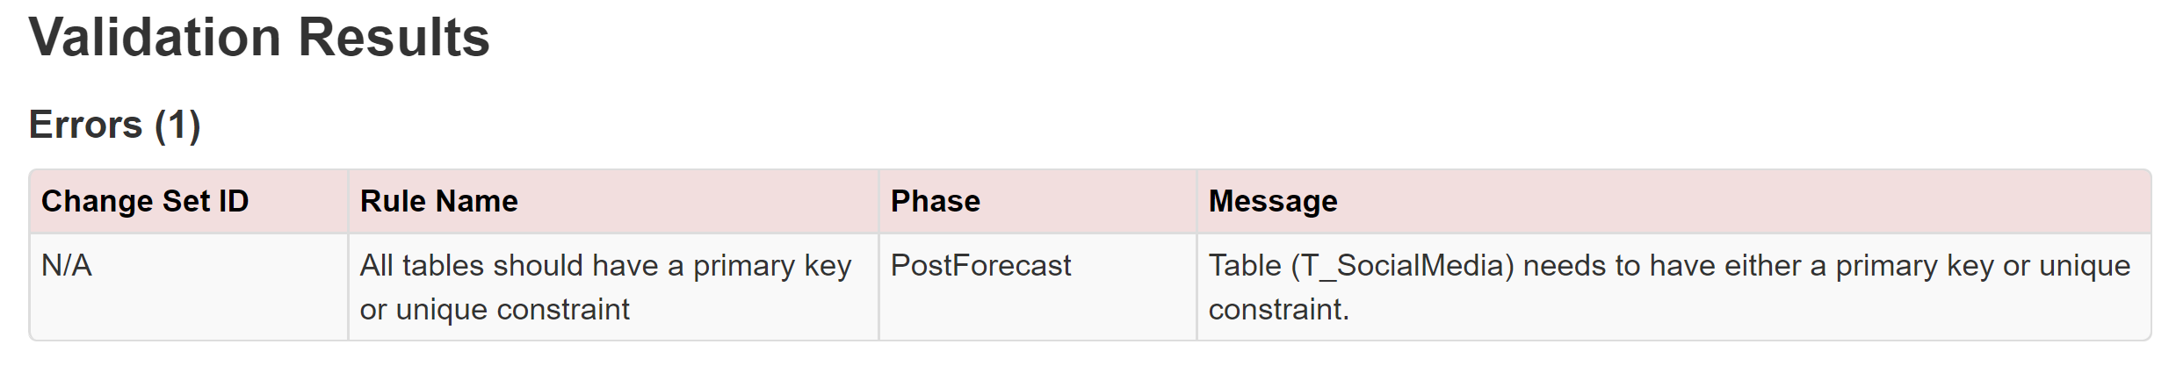This screenshot has height=373, width=2176.
Task: Click the word "Validation" in the title
Action: 155,38
